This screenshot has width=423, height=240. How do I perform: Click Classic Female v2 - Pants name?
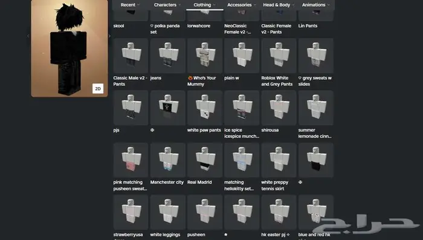pyautogui.click(x=276, y=29)
